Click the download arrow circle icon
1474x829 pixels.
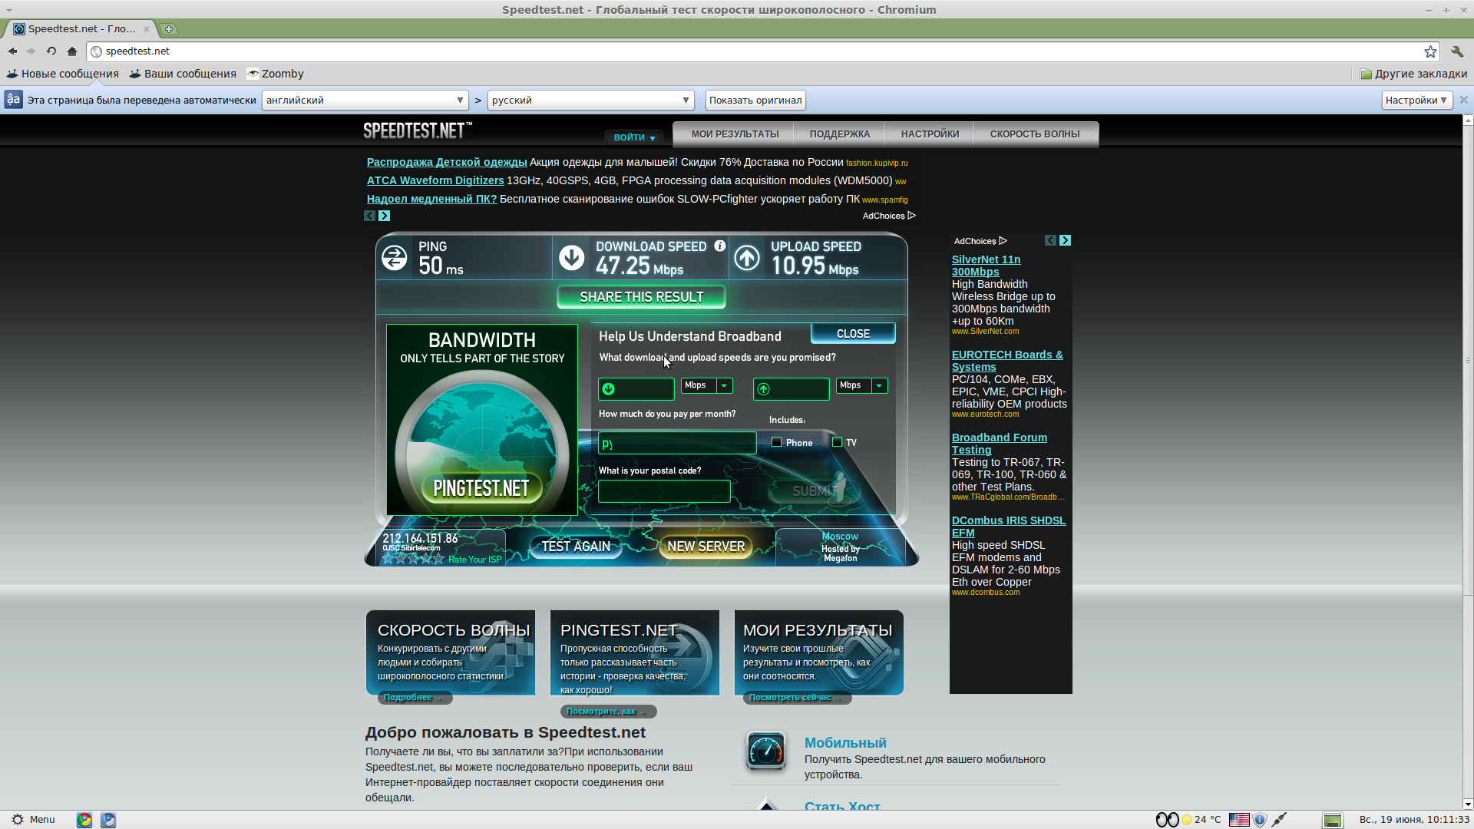(571, 257)
